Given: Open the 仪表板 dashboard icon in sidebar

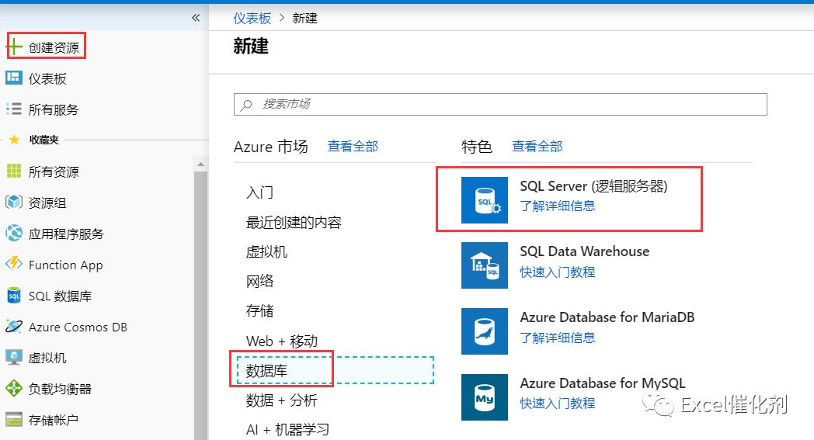Looking at the screenshot, I should click(x=13, y=78).
